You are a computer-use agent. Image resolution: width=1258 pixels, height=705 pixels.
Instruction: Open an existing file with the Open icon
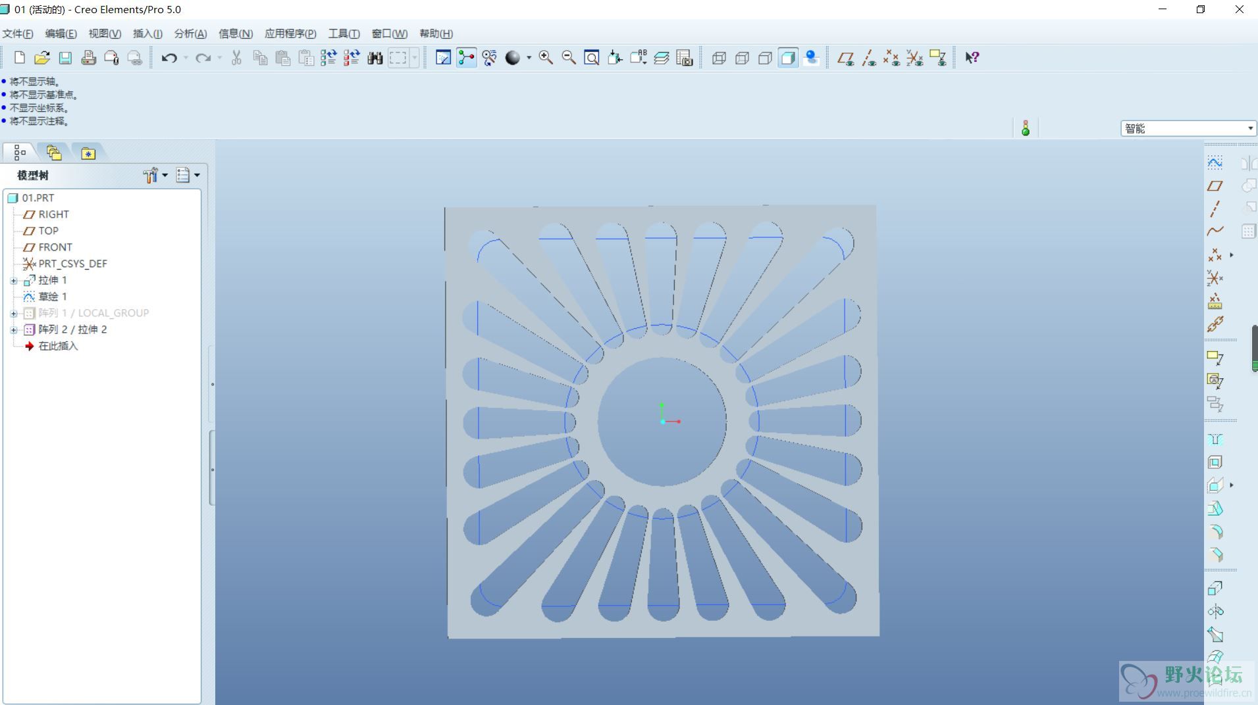pyautogui.click(x=42, y=58)
